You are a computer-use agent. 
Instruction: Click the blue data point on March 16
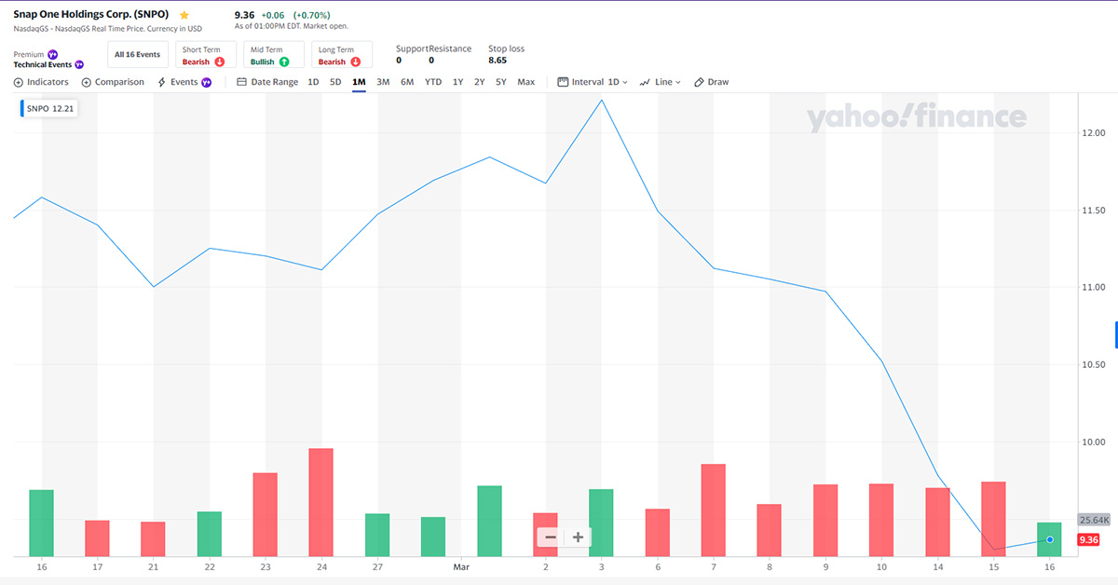click(1050, 539)
